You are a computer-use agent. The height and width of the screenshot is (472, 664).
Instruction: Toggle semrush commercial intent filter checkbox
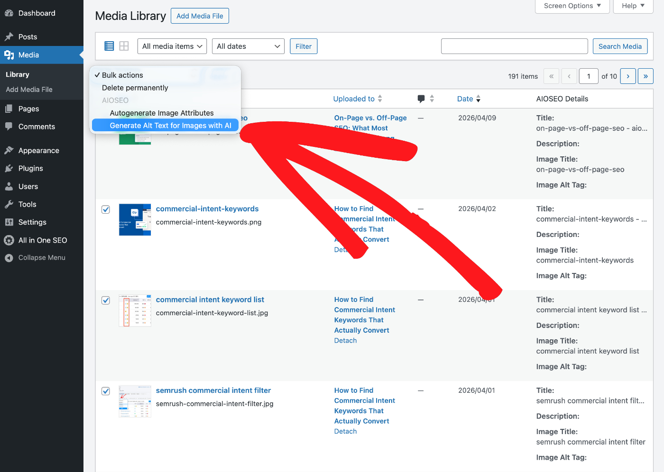[x=106, y=391]
